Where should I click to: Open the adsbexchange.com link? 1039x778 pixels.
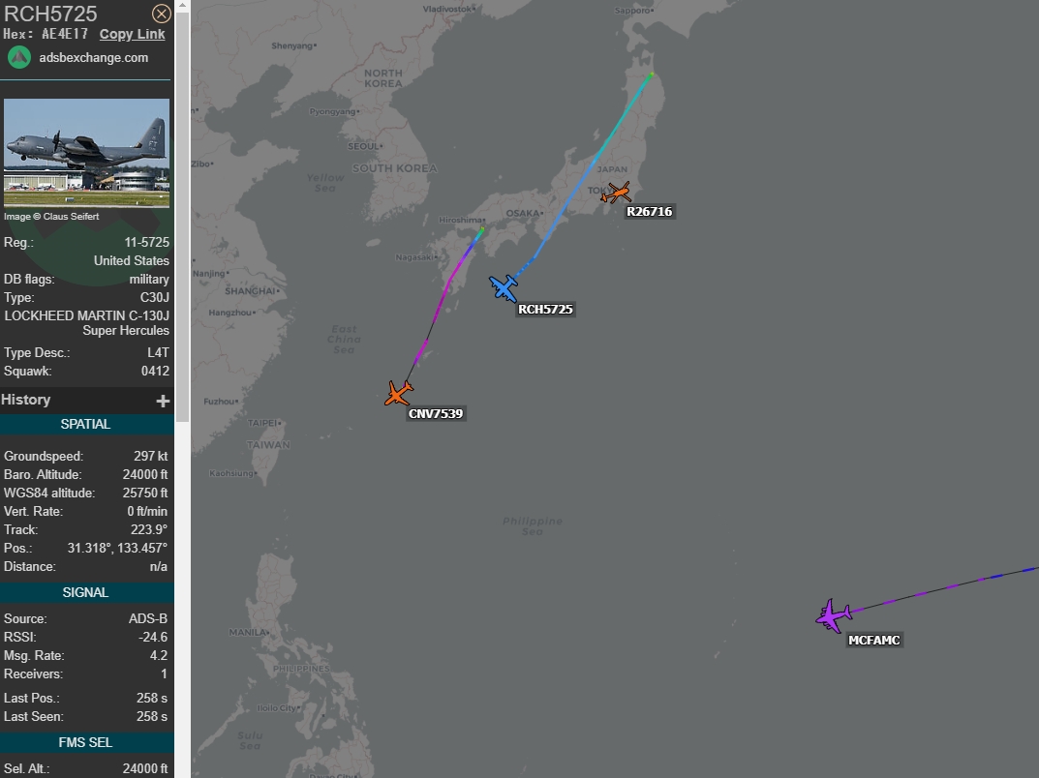tap(93, 58)
